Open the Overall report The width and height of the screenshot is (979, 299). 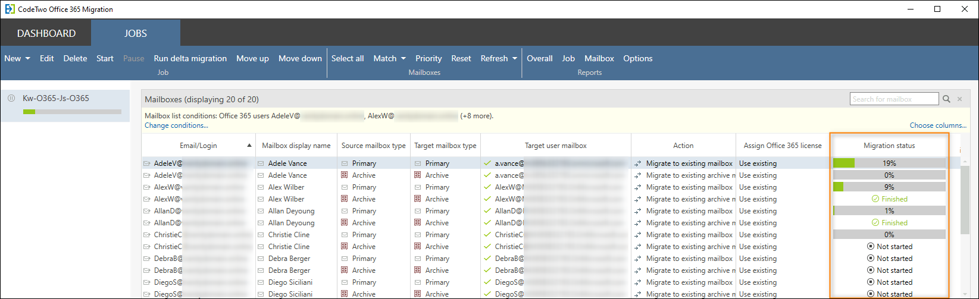click(x=540, y=58)
